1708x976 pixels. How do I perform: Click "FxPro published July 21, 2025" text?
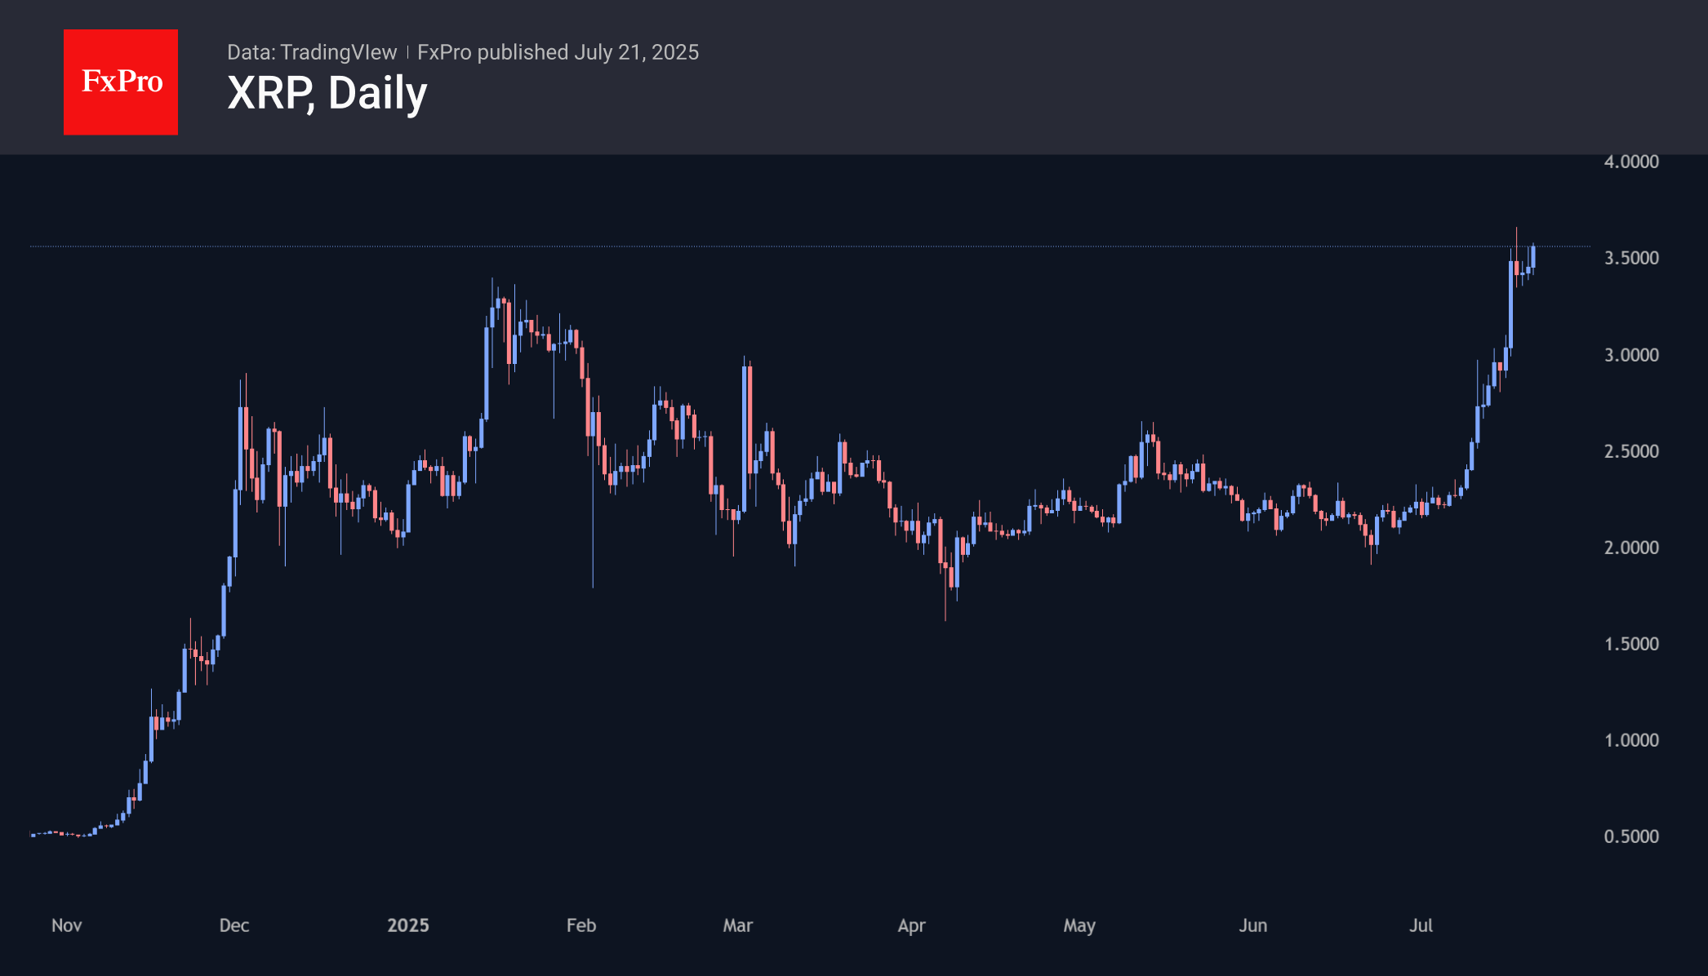[x=558, y=52]
